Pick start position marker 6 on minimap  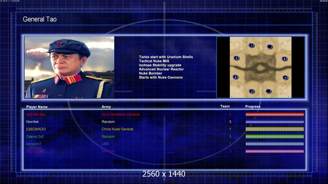click(x=285, y=59)
